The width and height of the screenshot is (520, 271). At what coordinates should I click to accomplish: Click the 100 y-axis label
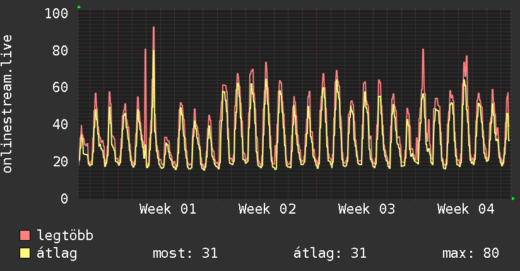point(56,14)
